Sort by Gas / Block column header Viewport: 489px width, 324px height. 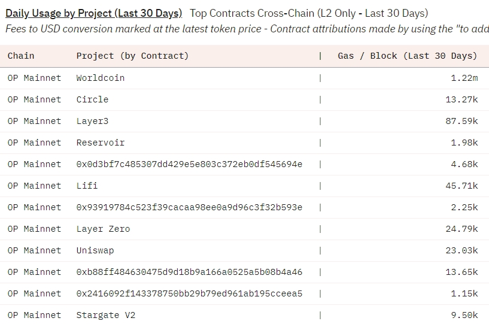tap(407, 56)
